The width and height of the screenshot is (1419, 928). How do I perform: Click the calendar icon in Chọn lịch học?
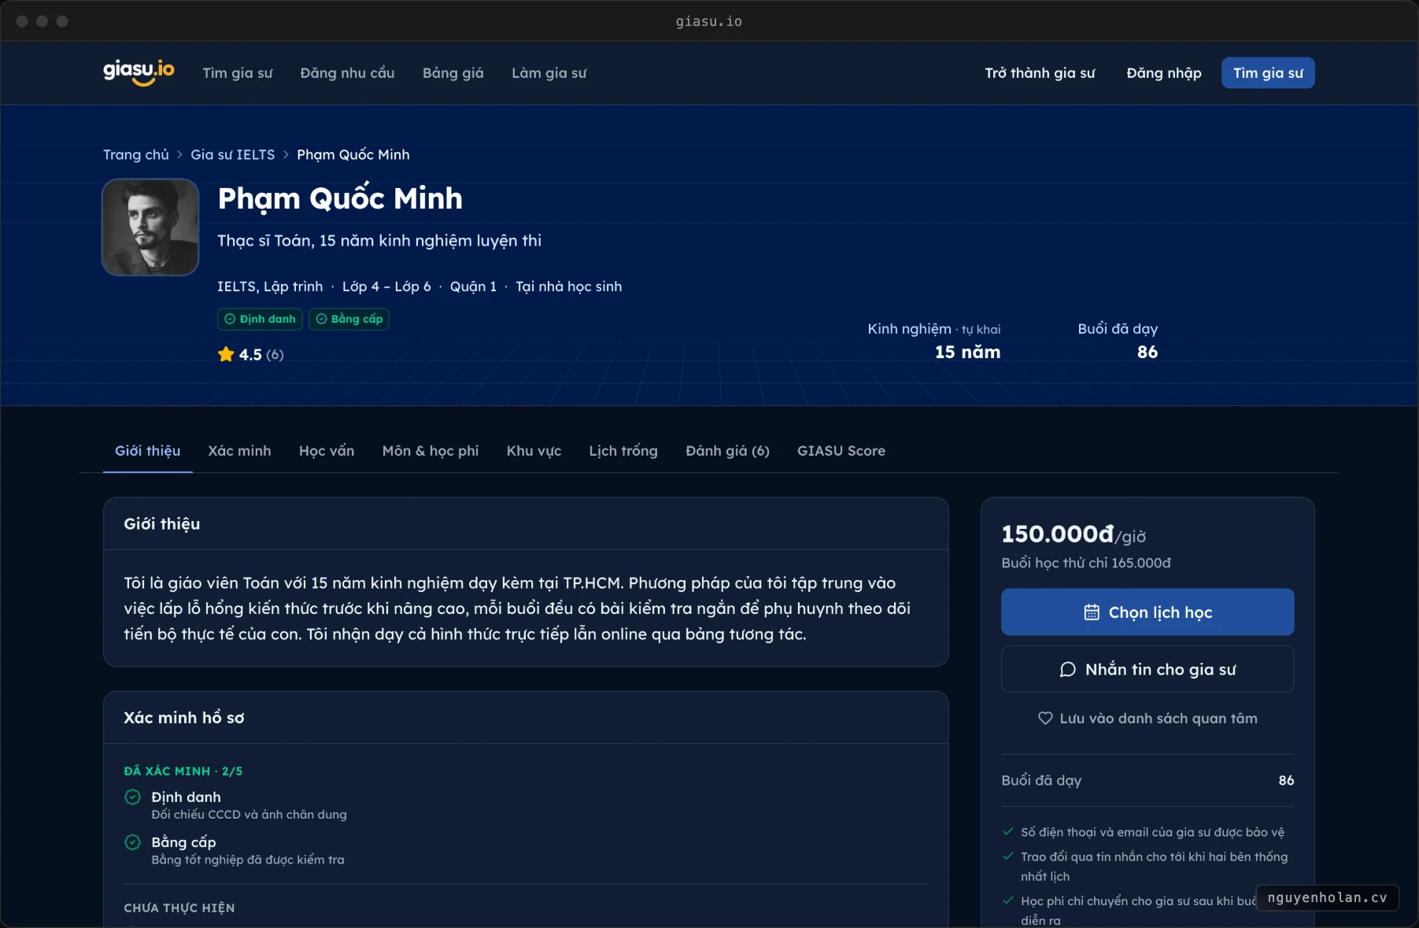click(1092, 612)
